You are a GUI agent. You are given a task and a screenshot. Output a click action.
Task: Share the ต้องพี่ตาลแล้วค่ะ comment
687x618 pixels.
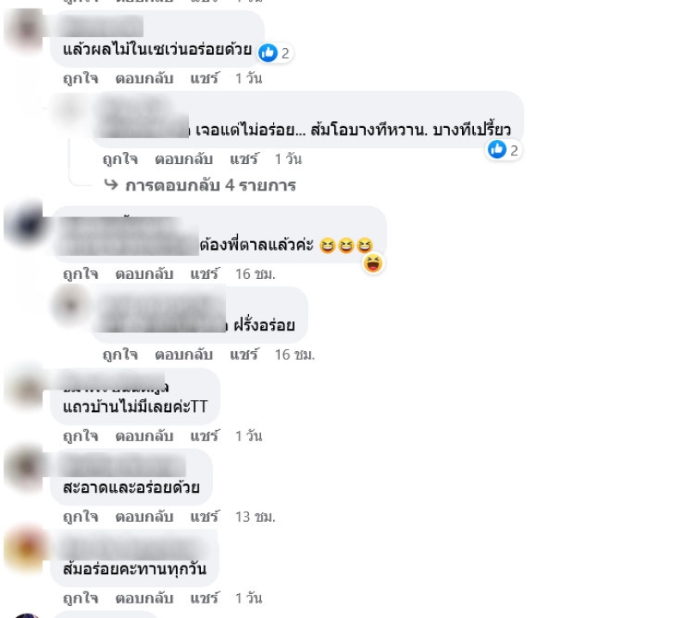(204, 274)
